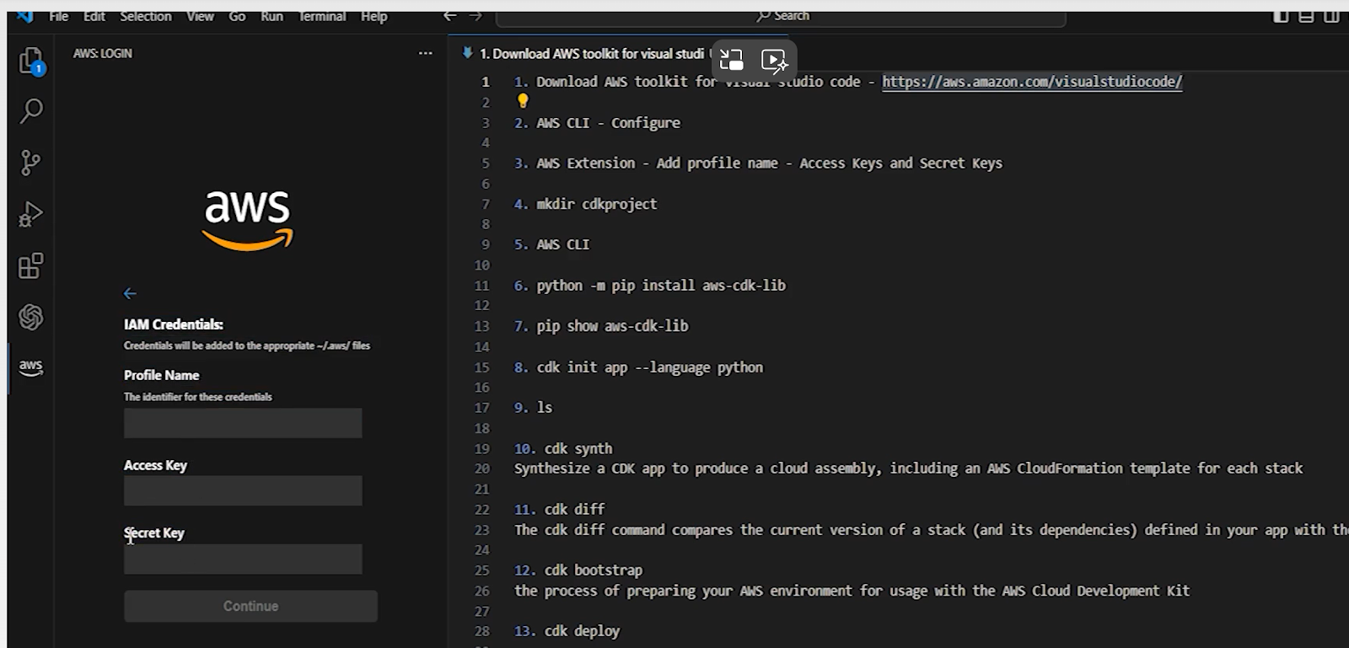The image size is (1349, 648).
Task: Click the 'cdk synth' line
Action: click(x=563, y=448)
